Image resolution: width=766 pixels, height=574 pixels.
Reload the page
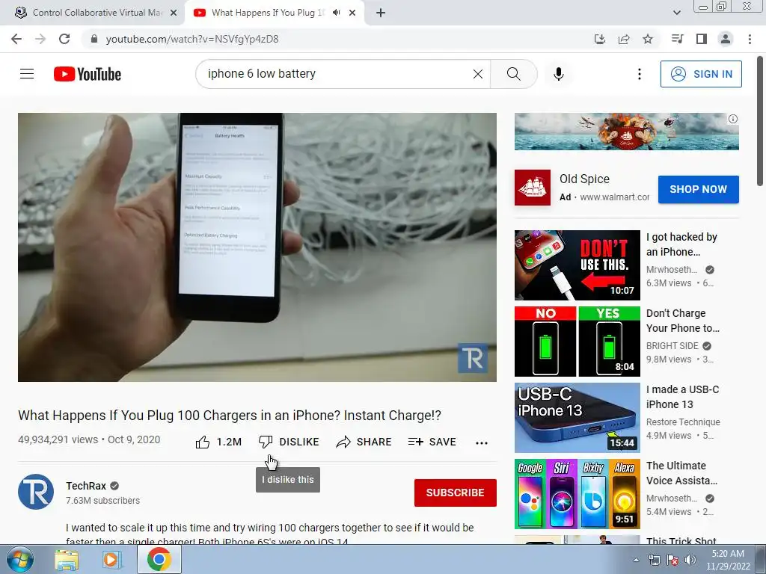click(64, 39)
